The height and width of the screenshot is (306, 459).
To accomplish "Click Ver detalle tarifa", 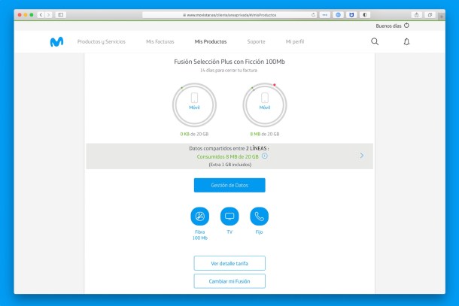I will coord(229,263).
